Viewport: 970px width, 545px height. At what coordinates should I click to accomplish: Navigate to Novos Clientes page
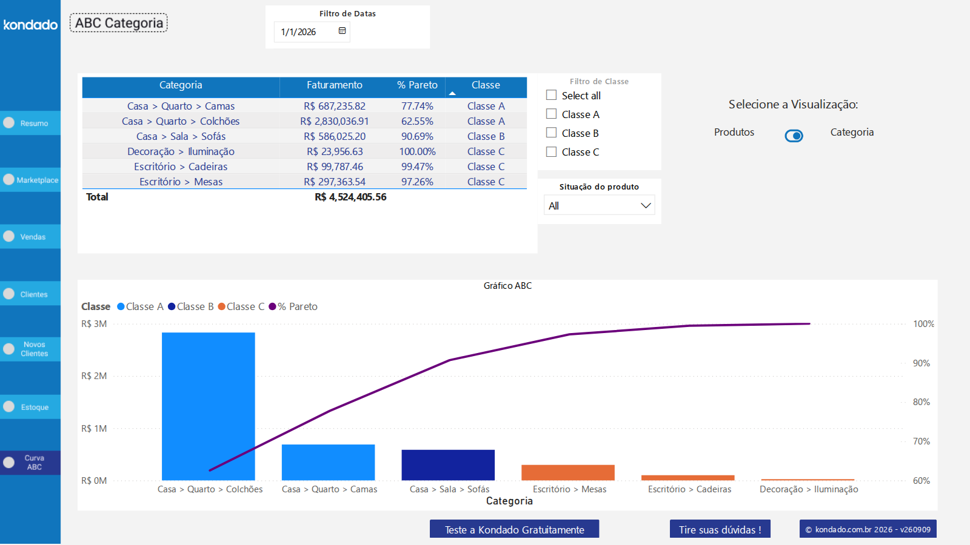point(30,349)
